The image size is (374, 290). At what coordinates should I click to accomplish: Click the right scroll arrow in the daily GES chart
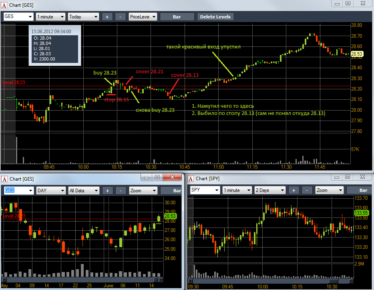pyautogui.click(x=161, y=280)
